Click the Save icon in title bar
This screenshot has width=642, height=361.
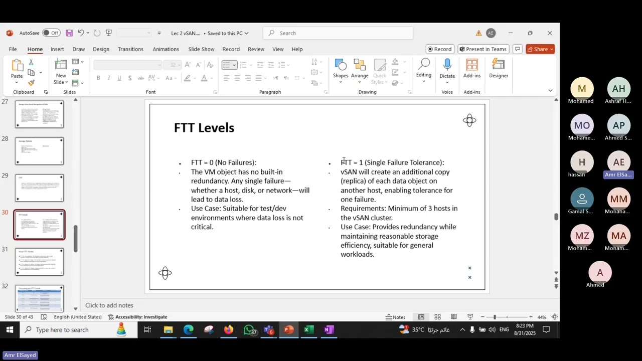[x=69, y=33]
